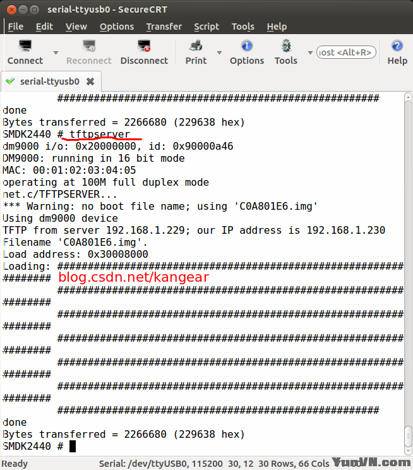Click the Reconnect toolbar icon
413x470 pixels.
(x=88, y=46)
